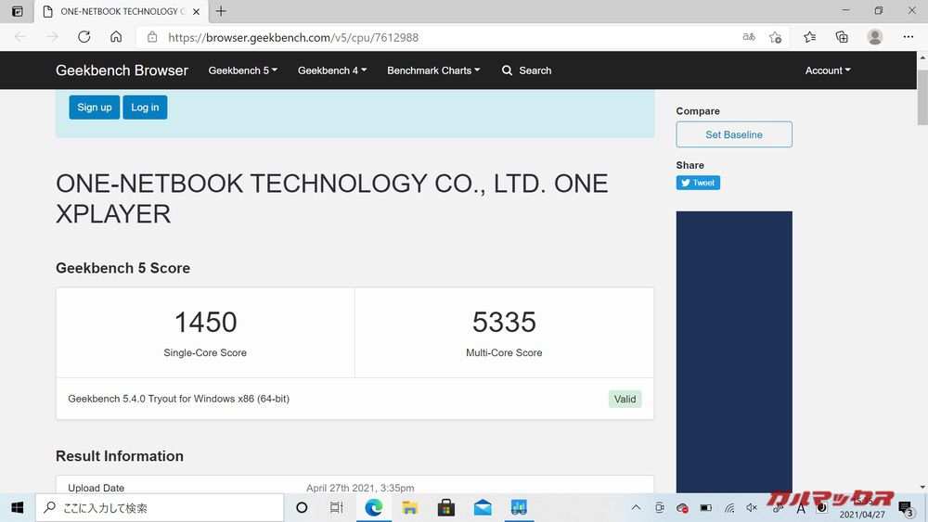Image resolution: width=928 pixels, height=522 pixels.
Task: Open the Favorites list icon
Action: click(x=809, y=37)
